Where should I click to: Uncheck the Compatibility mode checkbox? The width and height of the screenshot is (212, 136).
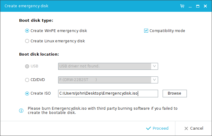coord(146,31)
